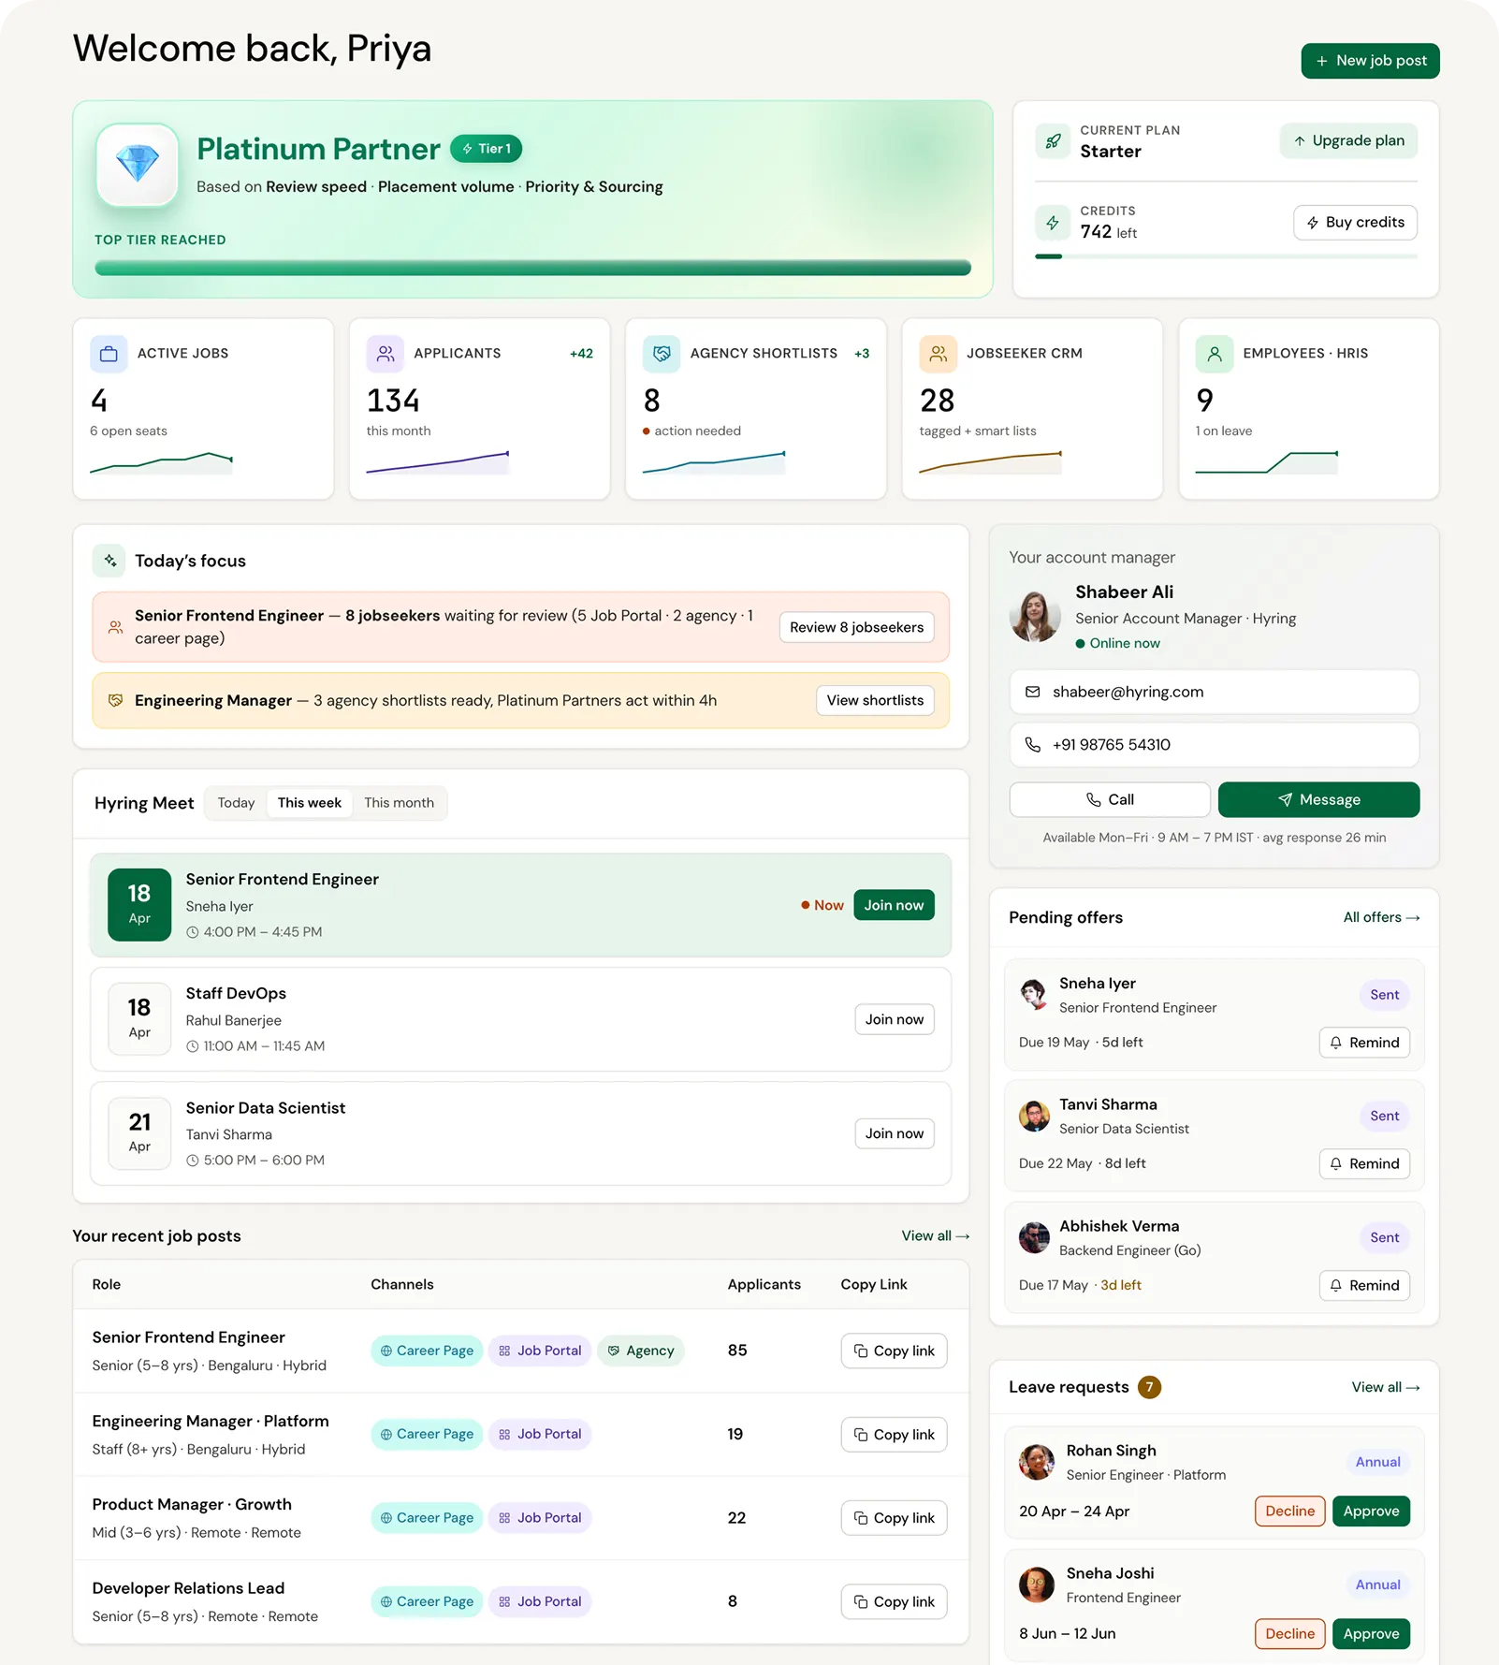Image resolution: width=1499 pixels, height=1665 pixels.
Task: Call the account manager
Action: tap(1110, 799)
